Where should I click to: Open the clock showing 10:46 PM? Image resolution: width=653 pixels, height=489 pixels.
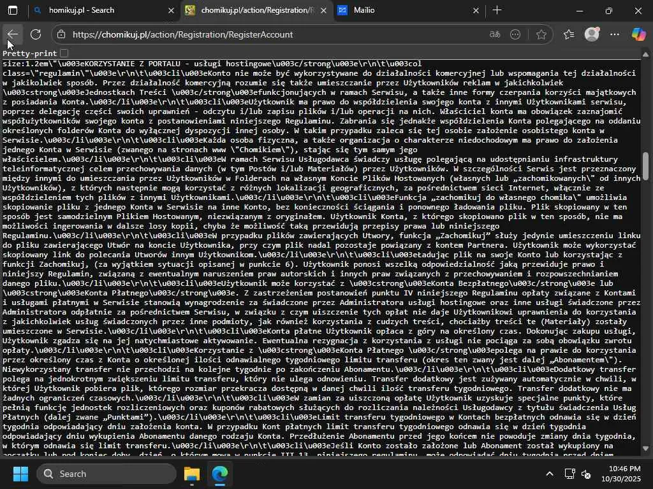(x=621, y=474)
